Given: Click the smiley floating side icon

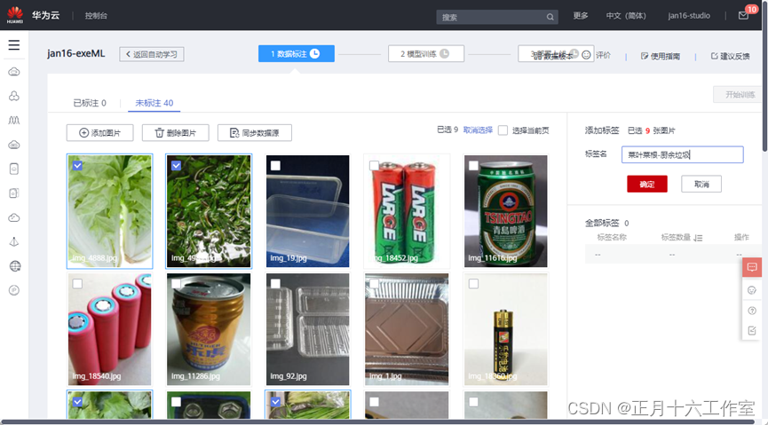Looking at the screenshot, I should 752,290.
